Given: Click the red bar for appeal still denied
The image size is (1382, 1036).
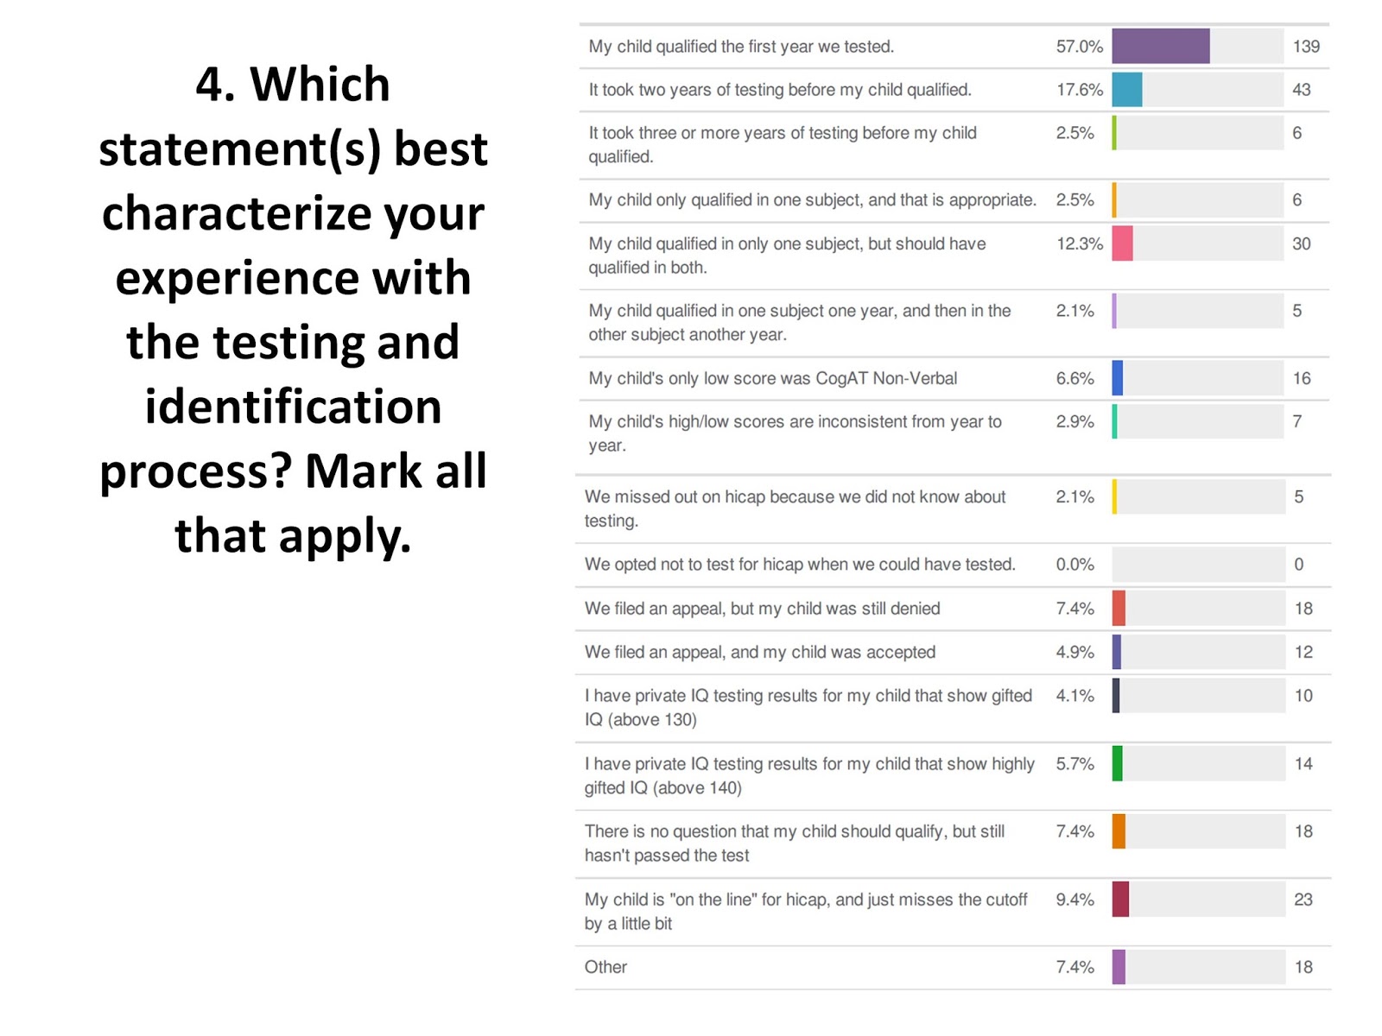Looking at the screenshot, I should tap(1119, 608).
